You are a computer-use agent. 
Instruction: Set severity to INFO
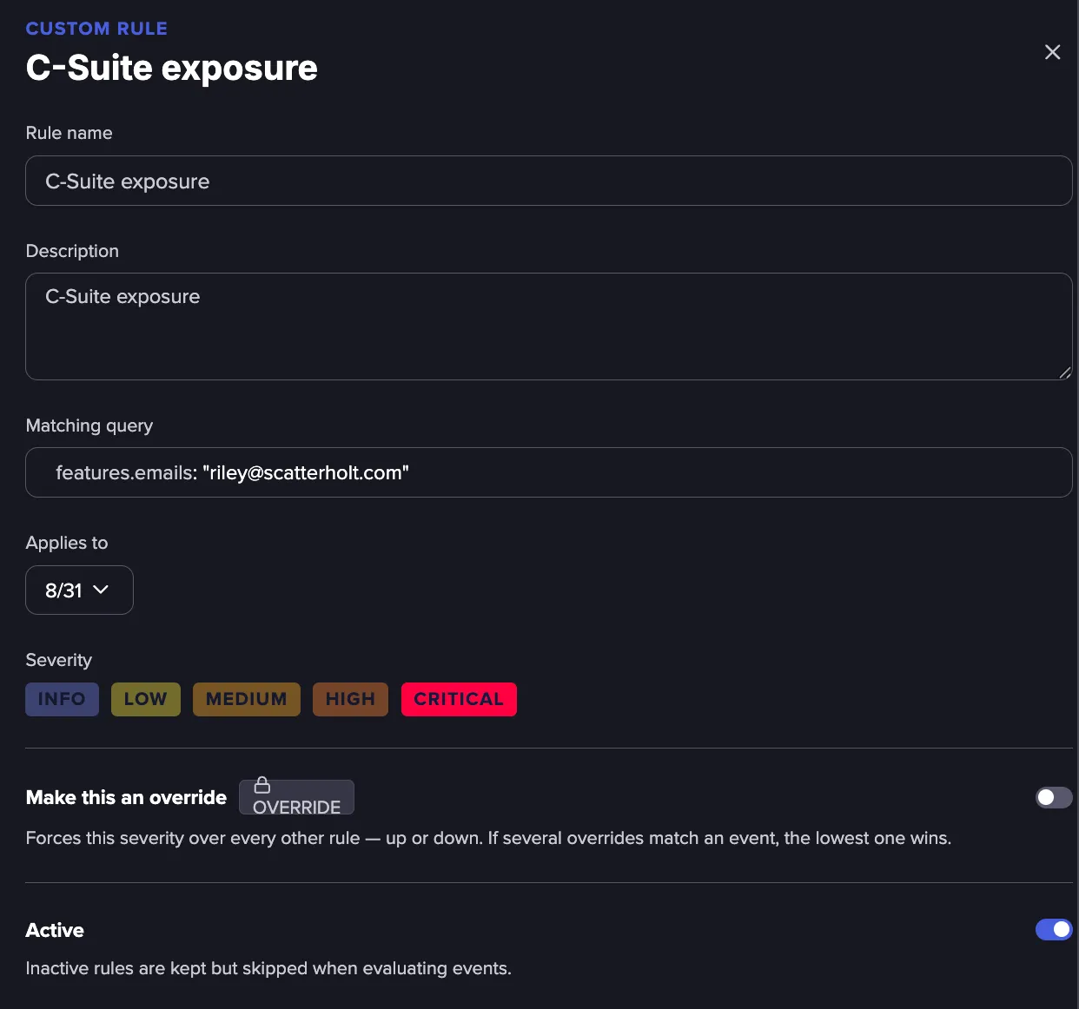coord(62,699)
